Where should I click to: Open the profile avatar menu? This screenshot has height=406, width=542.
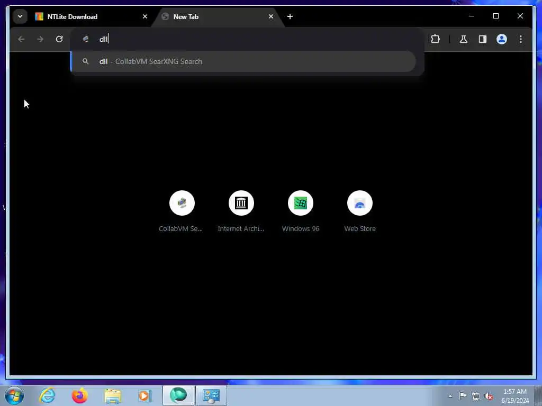coord(502,39)
